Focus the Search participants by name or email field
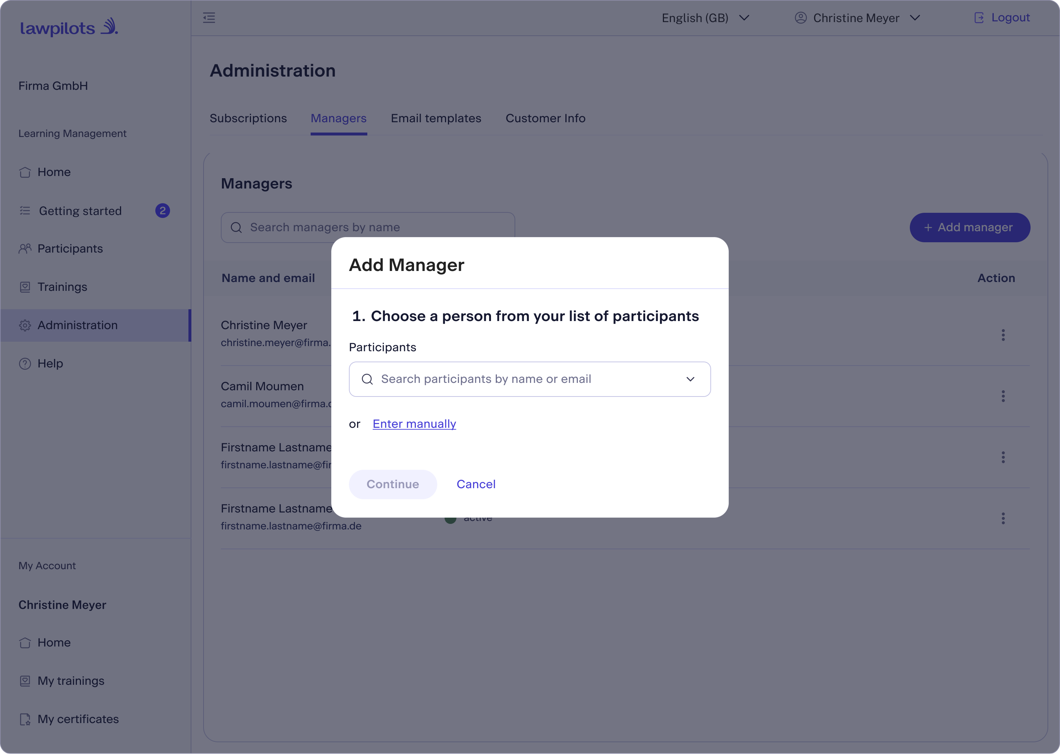Image resolution: width=1060 pixels, height=754 pixels. 530,379
